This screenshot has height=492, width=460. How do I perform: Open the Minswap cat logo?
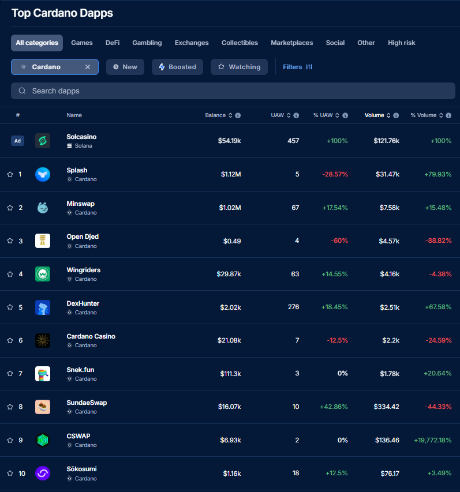click(43, 208)
